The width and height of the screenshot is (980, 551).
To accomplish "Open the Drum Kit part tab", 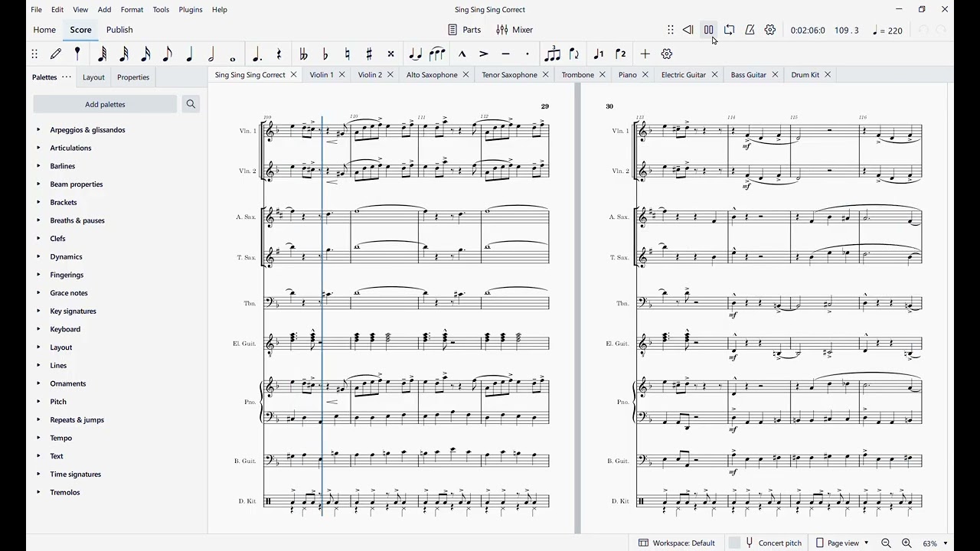I will 805,75.
